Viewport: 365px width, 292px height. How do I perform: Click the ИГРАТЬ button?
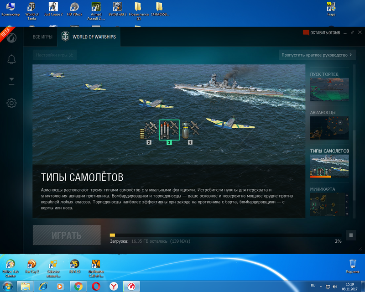[67, 235]
